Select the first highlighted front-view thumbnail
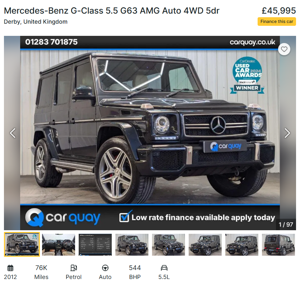Image resolution: width=300 pixels, height=284 pixels. click(x=22, y=245)
